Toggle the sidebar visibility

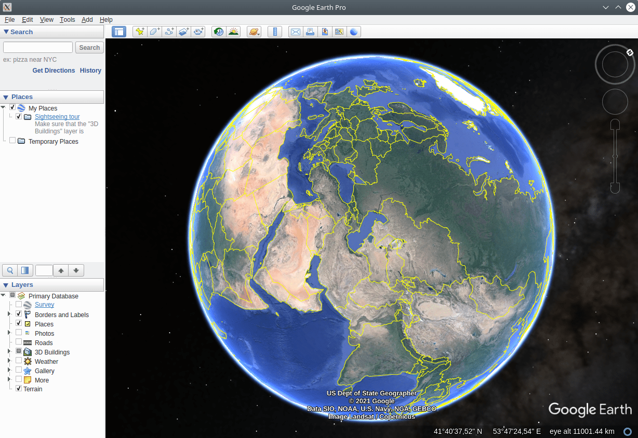[119, 32]
